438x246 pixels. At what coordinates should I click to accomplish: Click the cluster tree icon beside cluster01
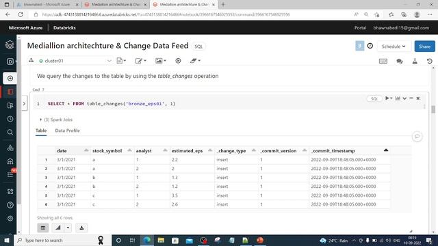[x=31, y=60]
